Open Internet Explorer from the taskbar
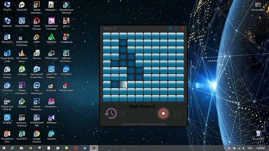This screenshot has width=269, height=151. (x=12, y=148)
